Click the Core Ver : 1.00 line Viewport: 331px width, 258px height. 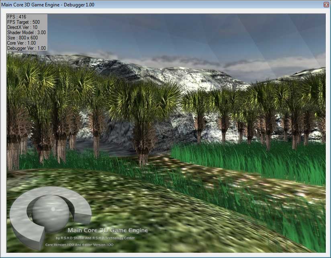(x=21, y=43)
